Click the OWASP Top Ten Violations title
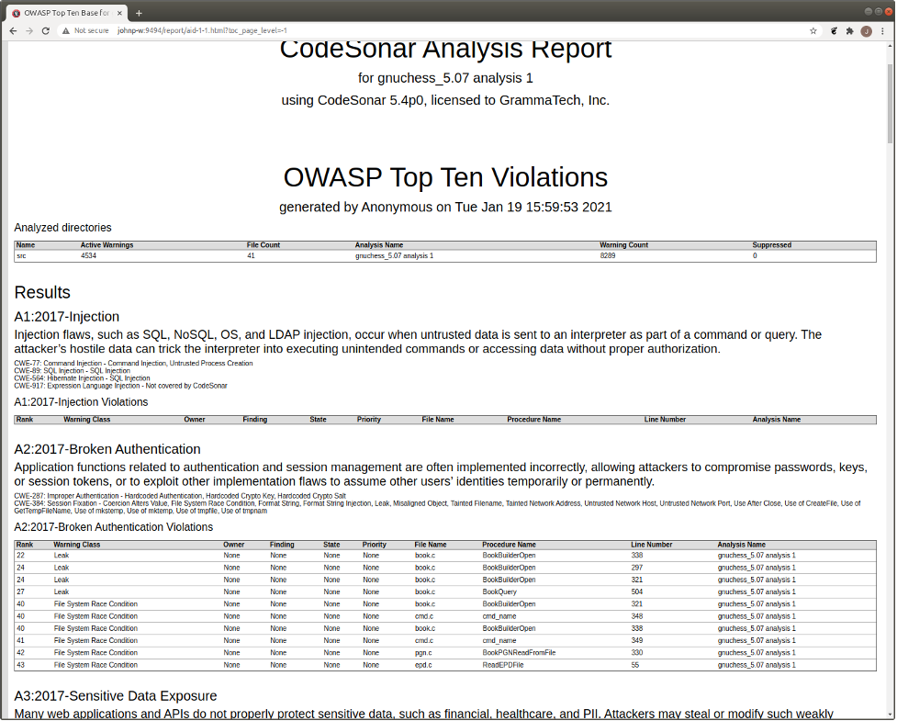Image resolution: width=897 pixels, height=721 pixels. tap(445, 177)
